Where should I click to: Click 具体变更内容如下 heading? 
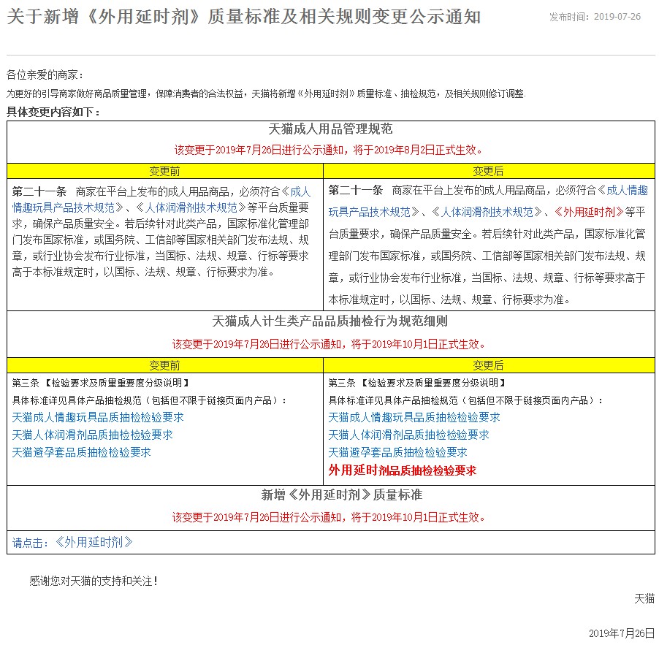[53, 112]
